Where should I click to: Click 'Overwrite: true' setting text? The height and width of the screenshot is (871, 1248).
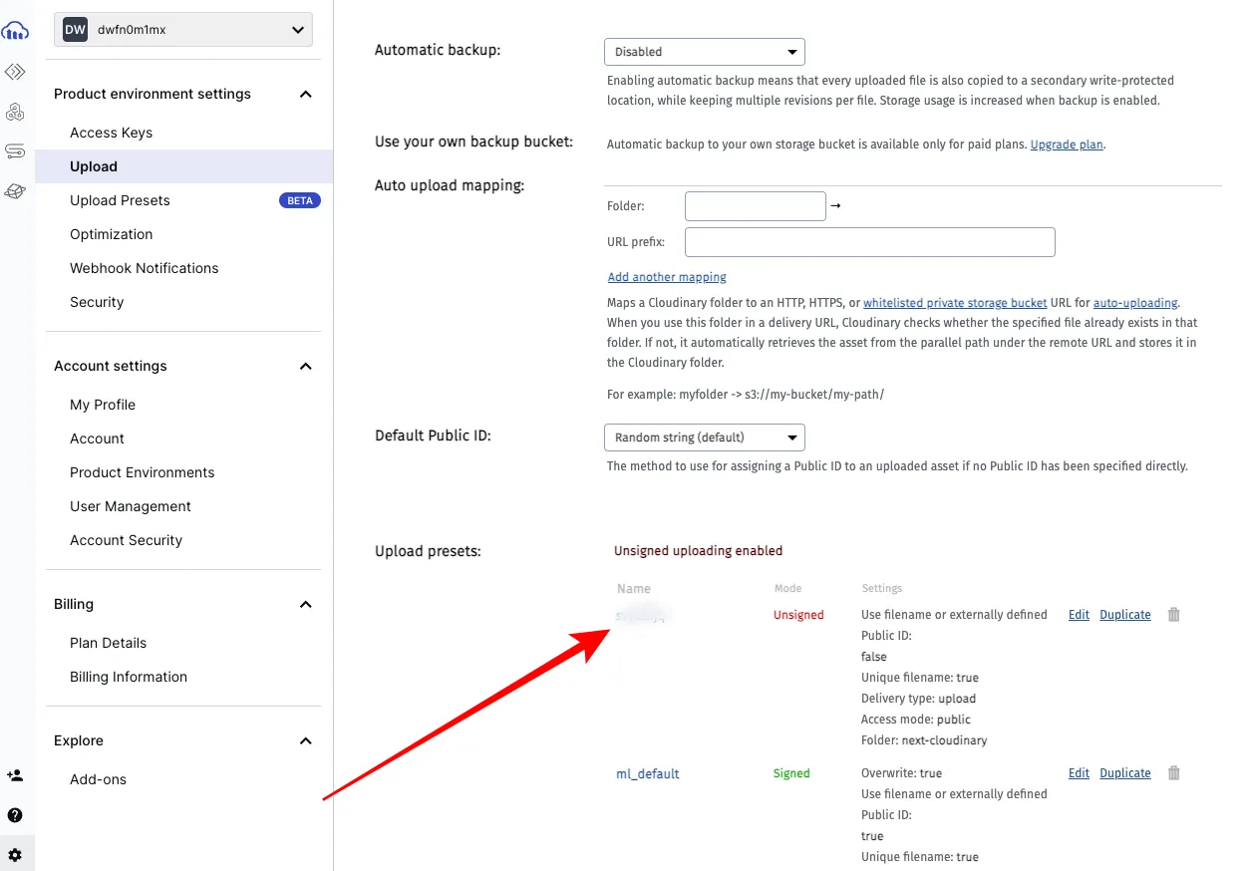(901, 773)
